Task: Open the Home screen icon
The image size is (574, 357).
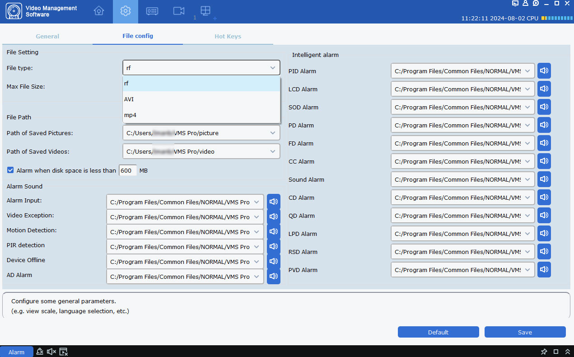Action: tap(99, 11)
